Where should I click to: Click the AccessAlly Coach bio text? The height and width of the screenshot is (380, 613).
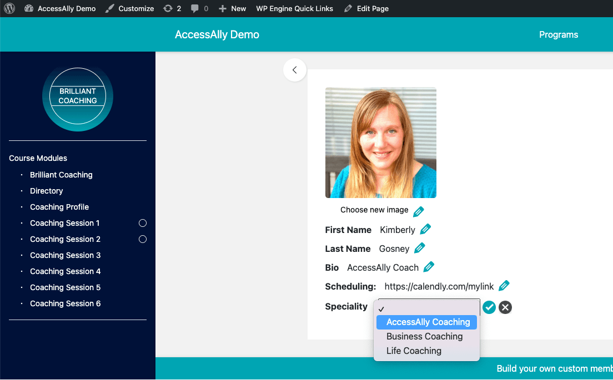point(383,267)
